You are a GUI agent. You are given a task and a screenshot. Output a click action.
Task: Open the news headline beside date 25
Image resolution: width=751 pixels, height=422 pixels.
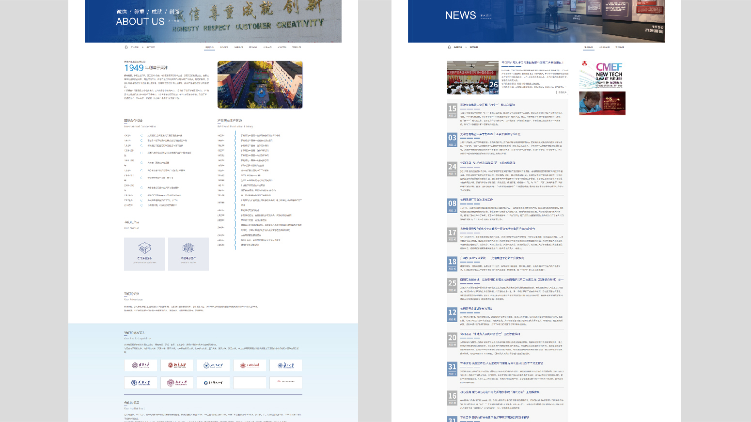pyautogui.click(x=512, y=280)
